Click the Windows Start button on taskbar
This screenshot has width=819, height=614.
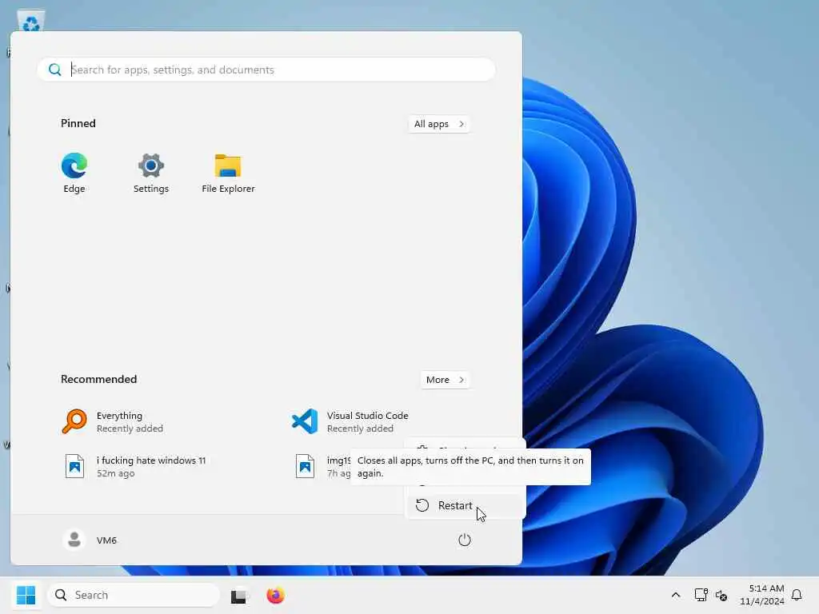(x=26, y=595)
